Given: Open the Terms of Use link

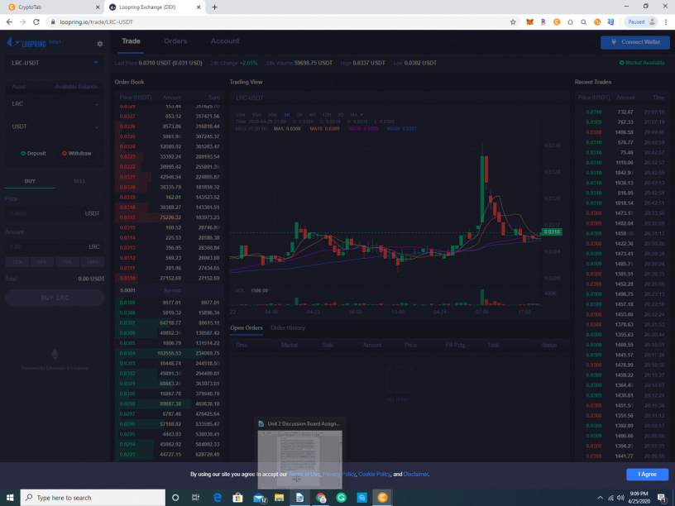Looking at the screenshot, I should 304,474.
